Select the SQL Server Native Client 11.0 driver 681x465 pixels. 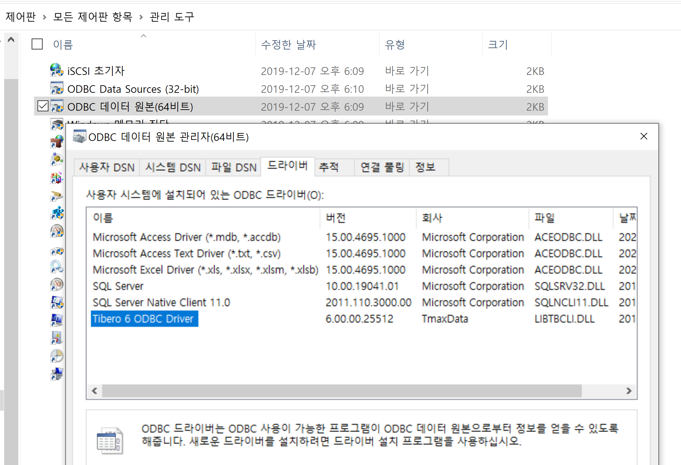(x=161, y=302)
